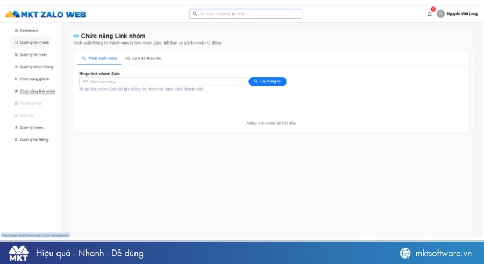Image resolution: width=484 pixels, height=264 pixels.
Task: Click the page heading Chức năng Link nhóm
Action: (113, 36)
